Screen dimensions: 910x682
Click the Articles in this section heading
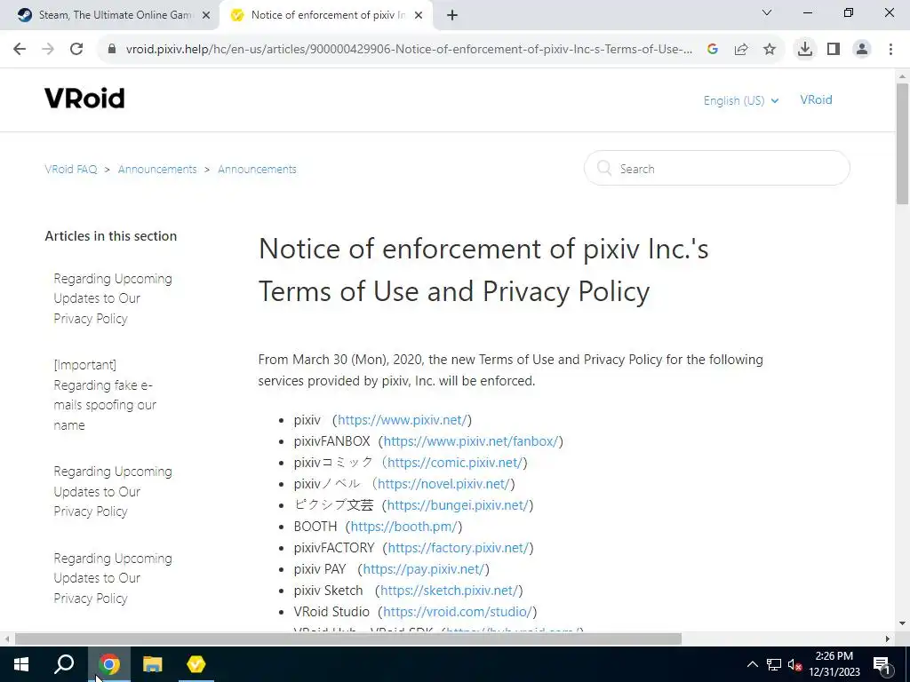click(x=111, y=236)
